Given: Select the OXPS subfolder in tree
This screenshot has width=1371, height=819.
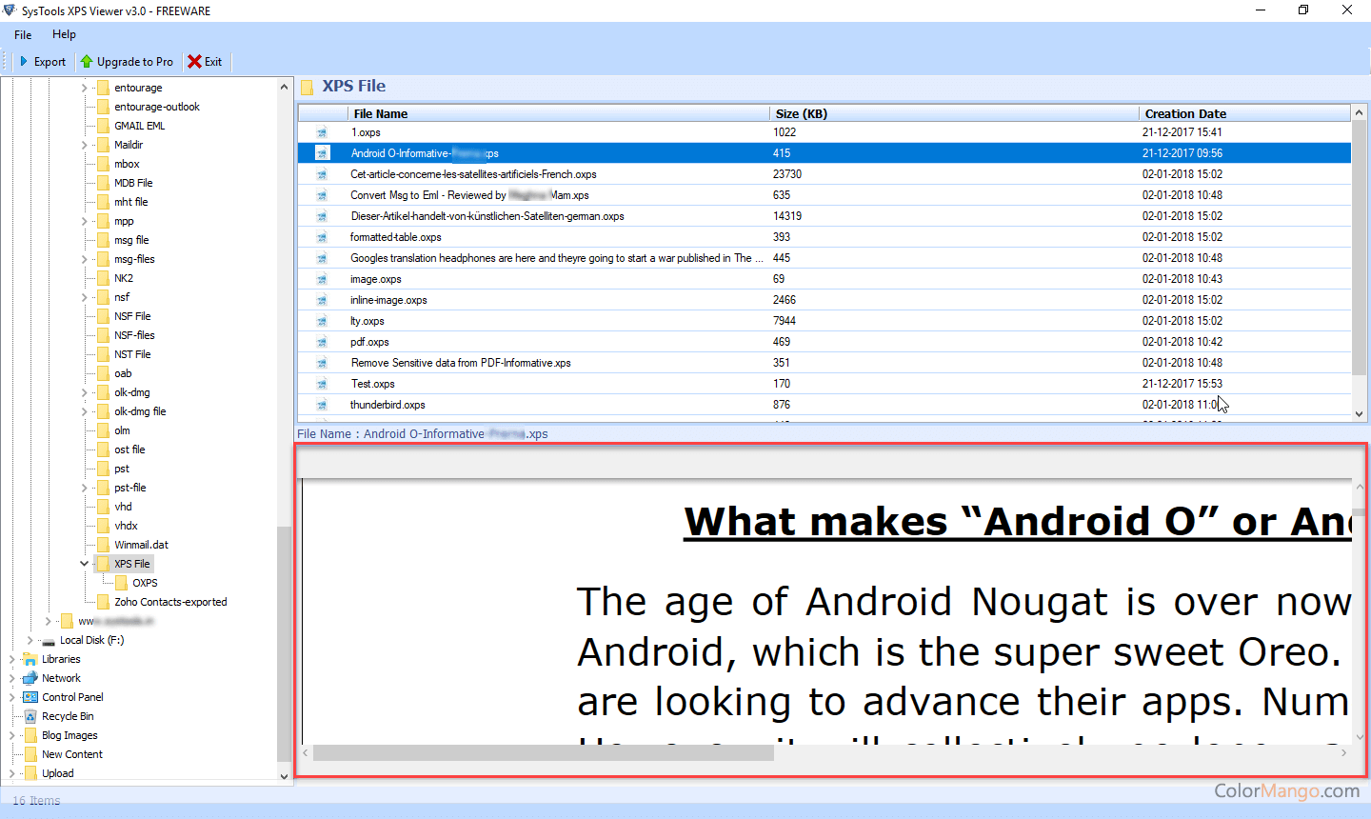Looking at the screenshot, I should 145,583.
